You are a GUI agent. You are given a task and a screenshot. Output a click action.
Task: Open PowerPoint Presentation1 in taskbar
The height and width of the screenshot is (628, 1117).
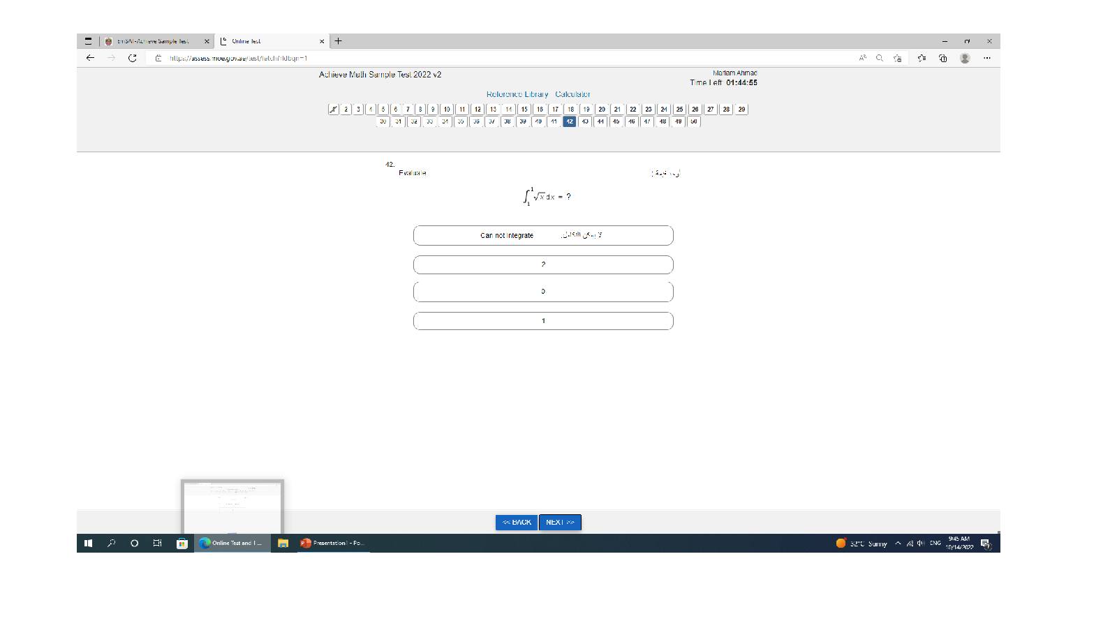pos(334,543)
